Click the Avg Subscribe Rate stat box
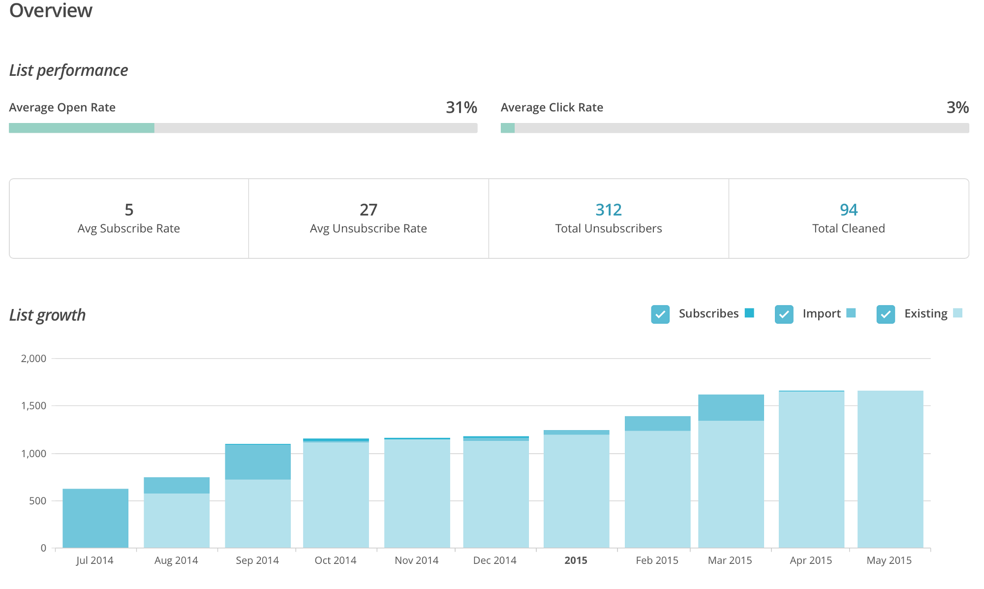Screen dimensions: 984x589 tap(129, 218)
